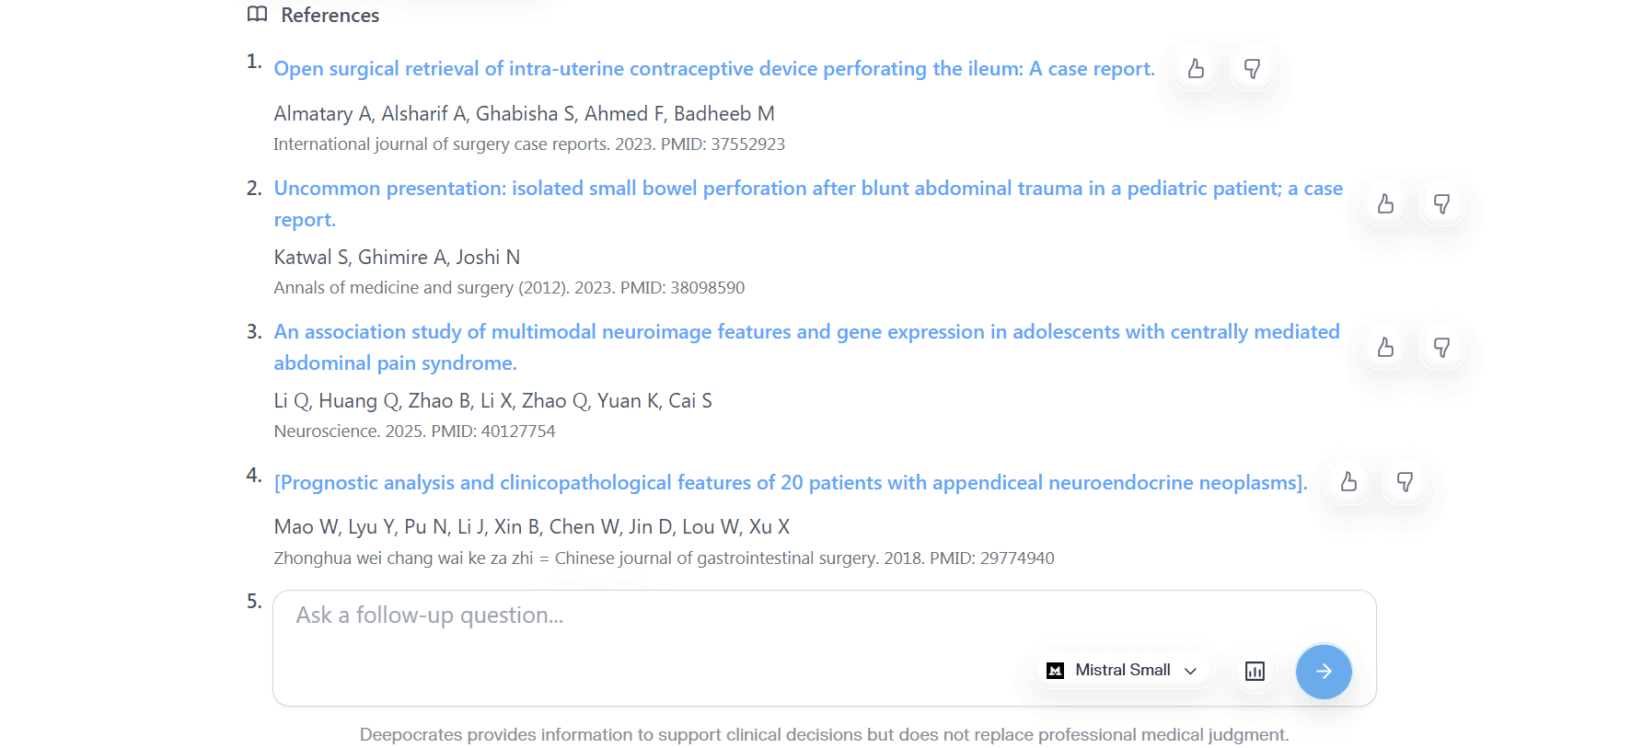This screenshot has width=1631, height=748.
Task: Thumbs up the pediatric trauma case report
Action: point(1385,204)
